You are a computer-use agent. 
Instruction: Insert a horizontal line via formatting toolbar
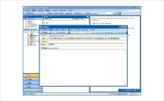click(x=124, y=33)
